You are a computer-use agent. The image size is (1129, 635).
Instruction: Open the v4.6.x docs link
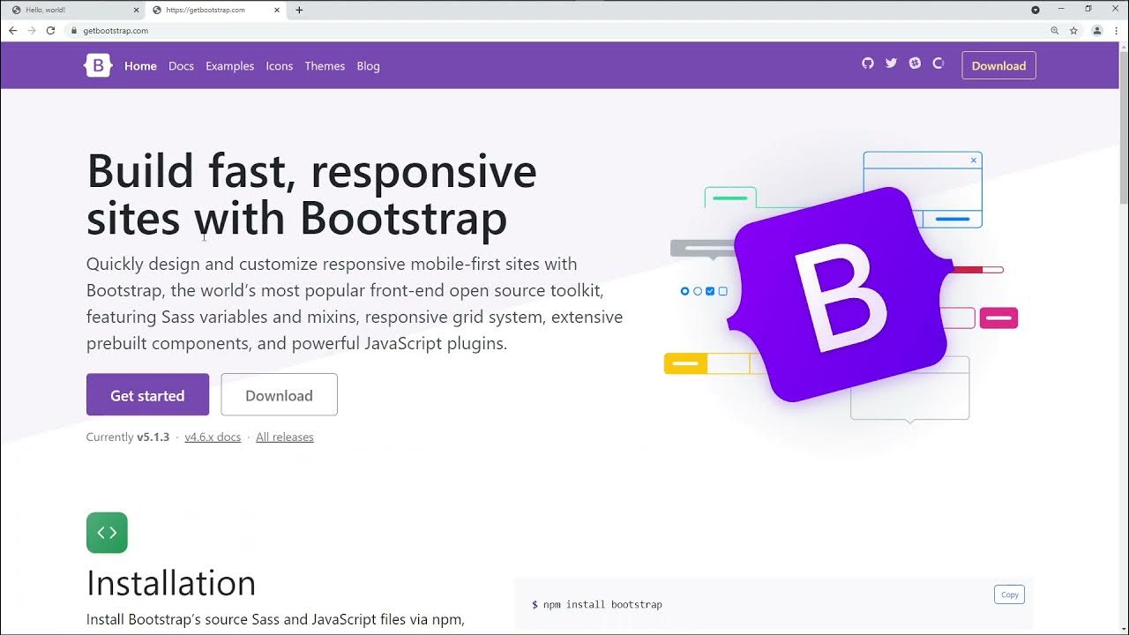tap(213, 437)
